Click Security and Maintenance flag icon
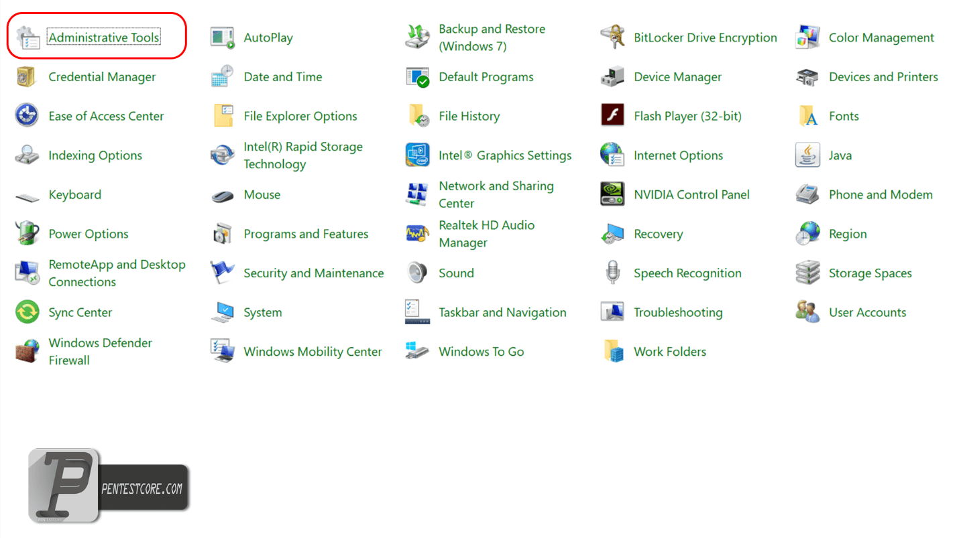Screen dimensions: 957x538 pyautogui.click(x=223, y=273)
